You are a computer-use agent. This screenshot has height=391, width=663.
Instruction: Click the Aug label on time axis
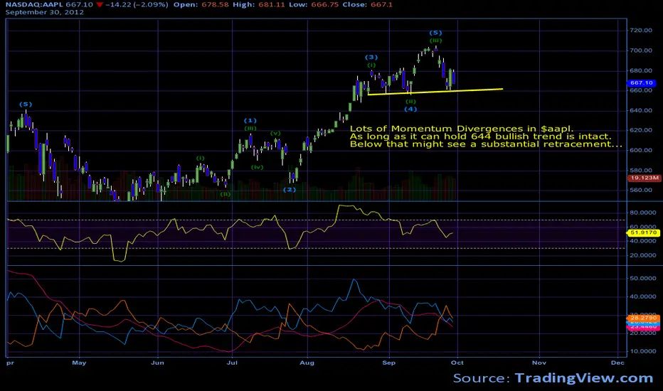[307, 363]
